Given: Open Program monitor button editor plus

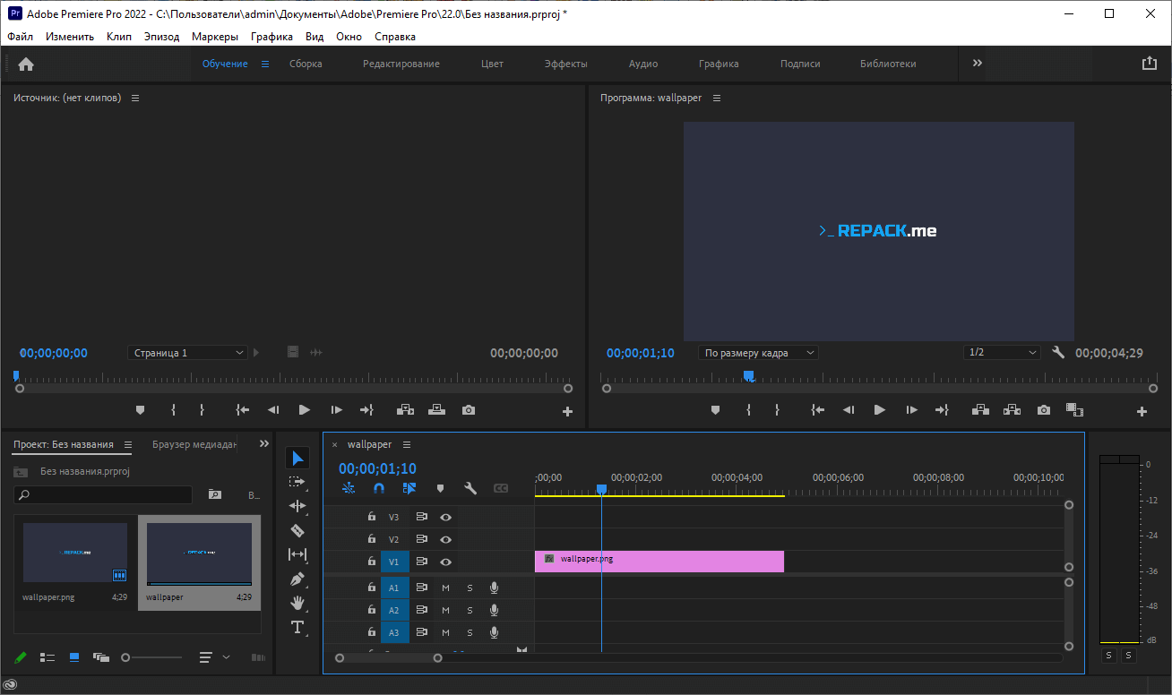Looking at the screenshot, I should click(x=1142, y=411).
